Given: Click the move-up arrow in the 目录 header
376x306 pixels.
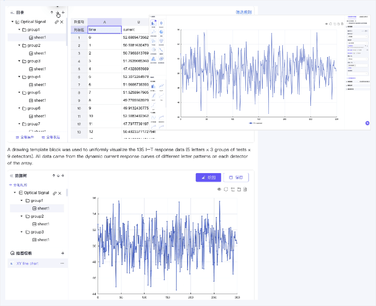Looking at the screenshot, I should [x=52, y=12].
